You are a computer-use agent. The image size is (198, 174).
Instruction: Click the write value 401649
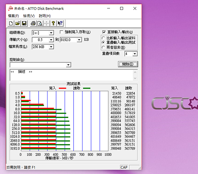coord(116,136)
